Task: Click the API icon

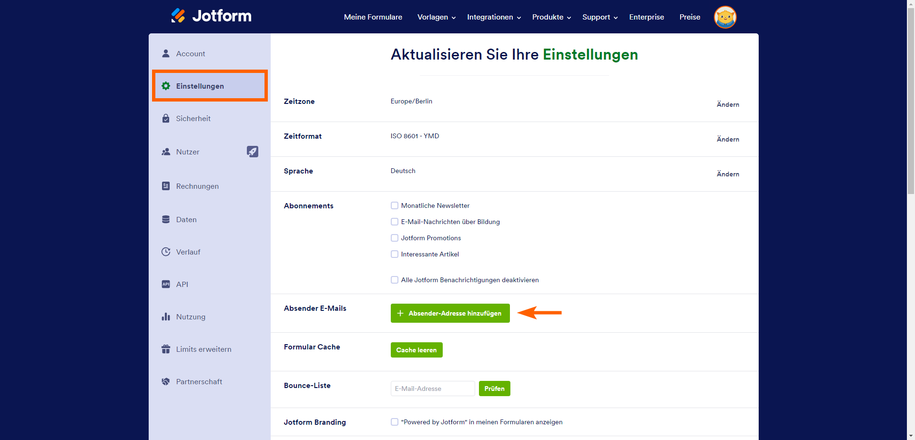Action: click(x=166, y=284)
